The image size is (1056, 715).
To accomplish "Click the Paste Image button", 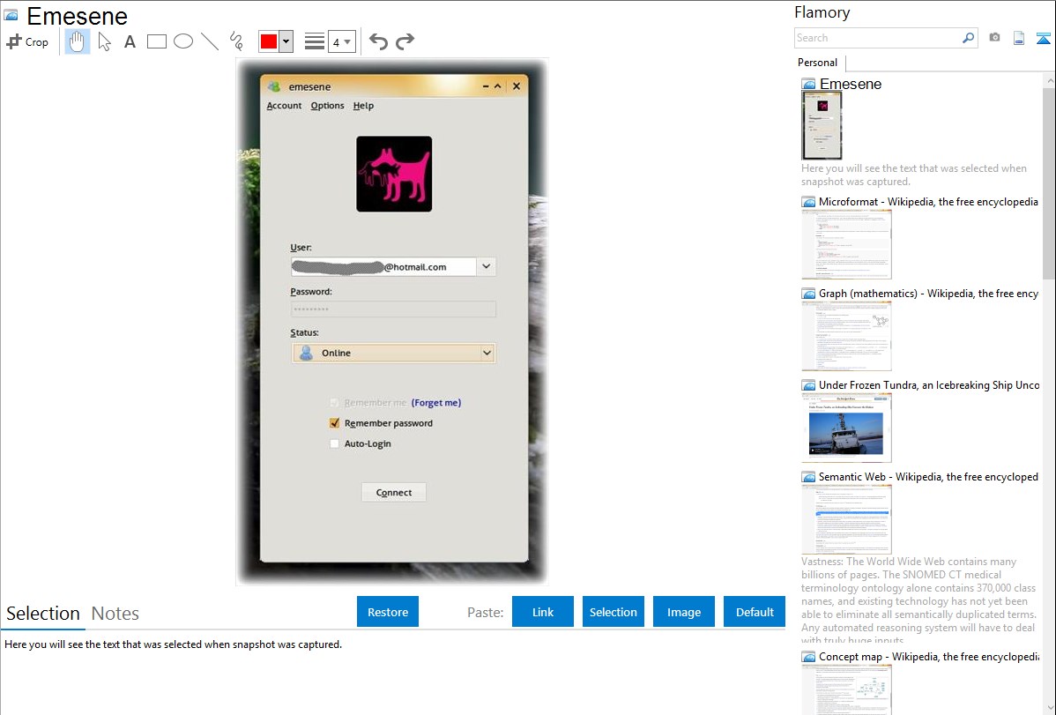I will (683, 612).
